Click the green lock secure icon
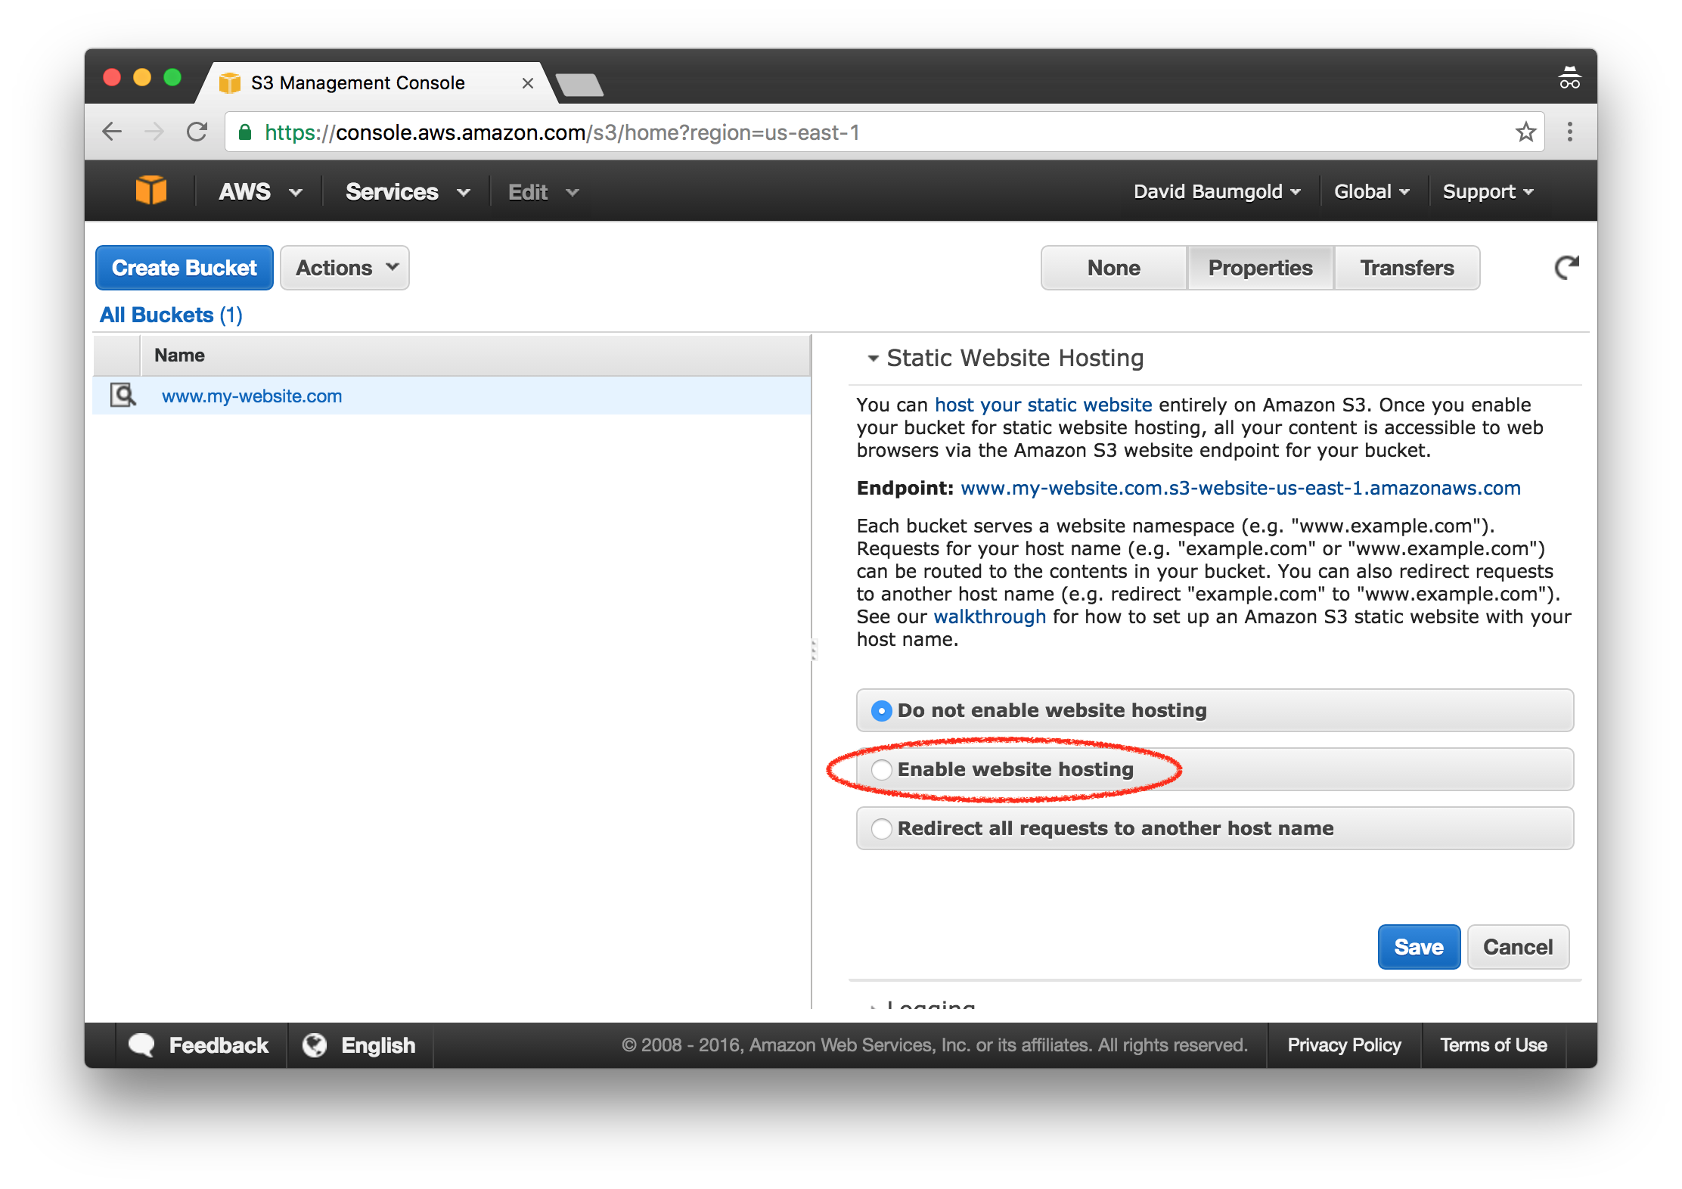Screen dimensions: 1682x1189 [244, 132]
